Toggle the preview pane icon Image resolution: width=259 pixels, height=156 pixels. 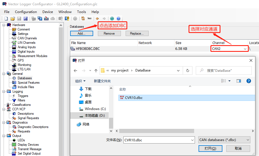click(239, 81)
